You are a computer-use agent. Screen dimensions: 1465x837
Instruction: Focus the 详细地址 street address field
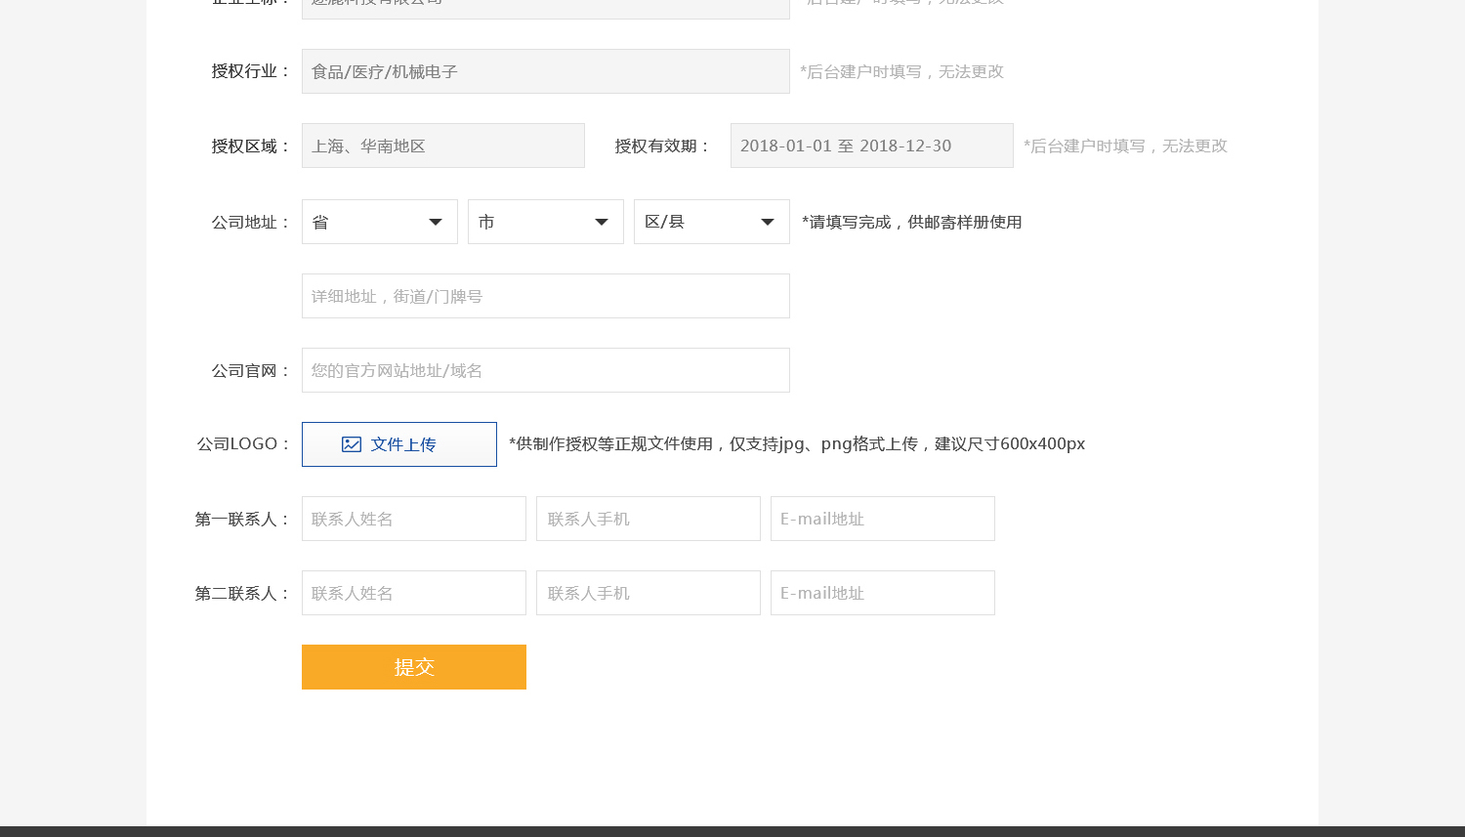(x=545, y=296)
